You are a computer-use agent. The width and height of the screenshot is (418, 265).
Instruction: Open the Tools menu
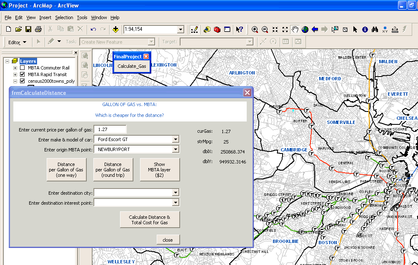(x=82, y=17)
